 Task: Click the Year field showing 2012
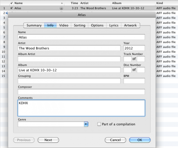pyautogui.click(x=134, y=48)
